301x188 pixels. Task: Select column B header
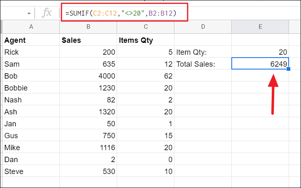pos(88,27)
